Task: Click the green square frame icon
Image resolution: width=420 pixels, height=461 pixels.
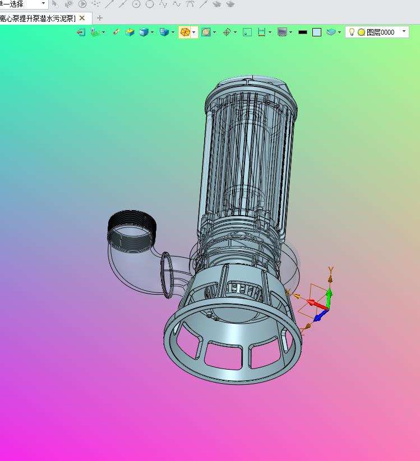Action: coord(247,32)
